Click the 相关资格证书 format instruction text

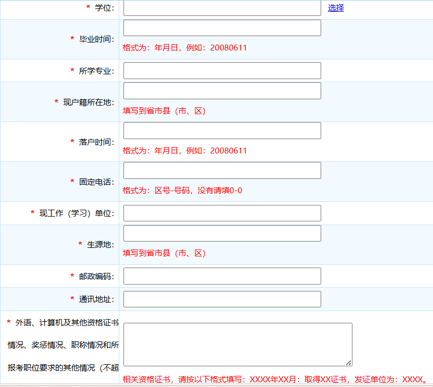(275, 379)
